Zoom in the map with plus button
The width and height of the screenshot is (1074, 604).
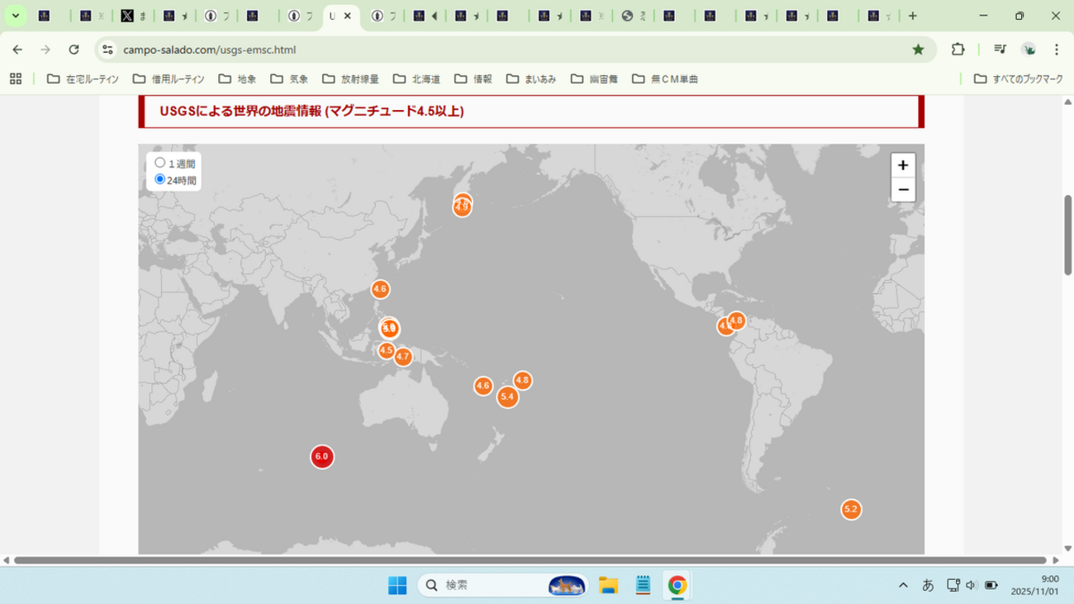[903, 165]
